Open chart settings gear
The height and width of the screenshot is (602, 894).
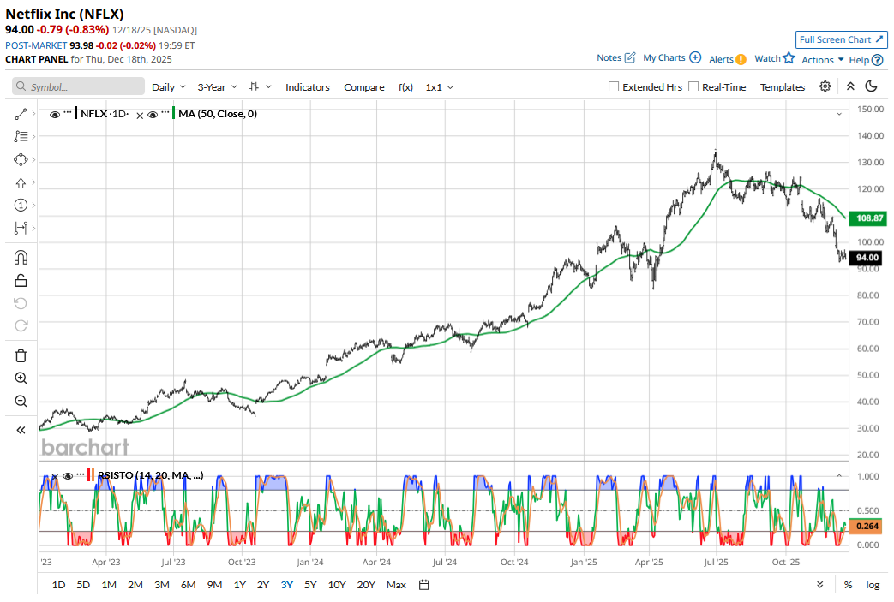pyautogui.click(x=825, y=86)
